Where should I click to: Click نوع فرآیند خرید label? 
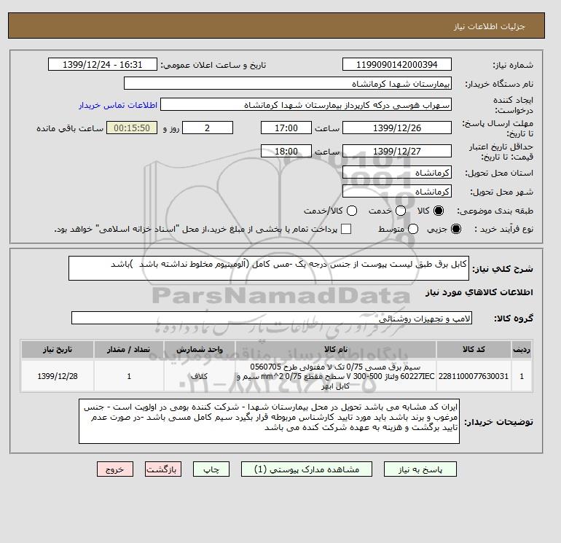tap(503, 229)
